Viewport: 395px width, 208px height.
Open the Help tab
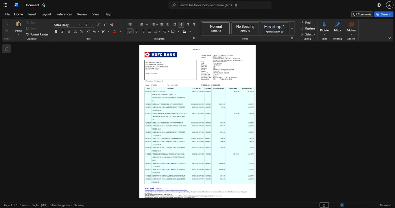click(x=108, y=14)
